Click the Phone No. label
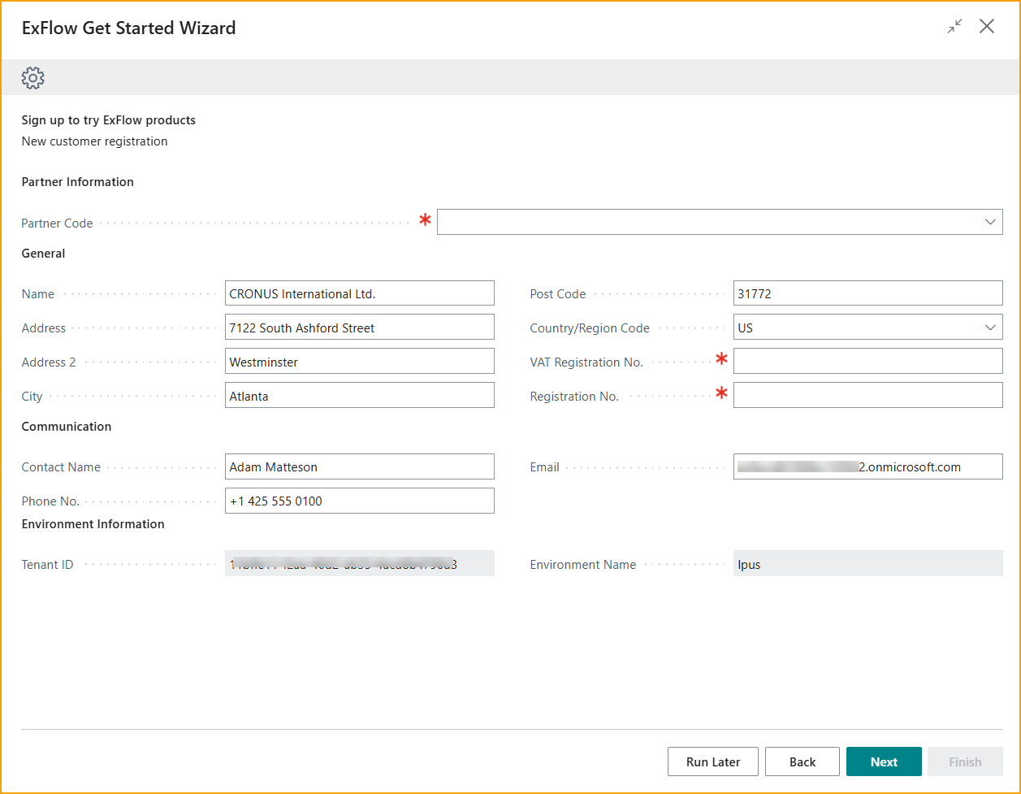The width and height of the screenshot is (1021, 794). [50, 501]
